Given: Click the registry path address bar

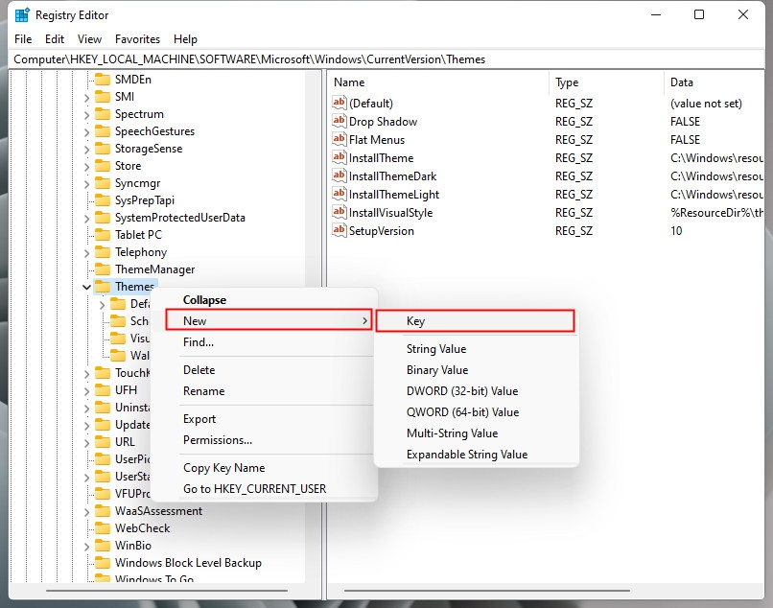Looking at the screenshot, I should coord(386,59).
